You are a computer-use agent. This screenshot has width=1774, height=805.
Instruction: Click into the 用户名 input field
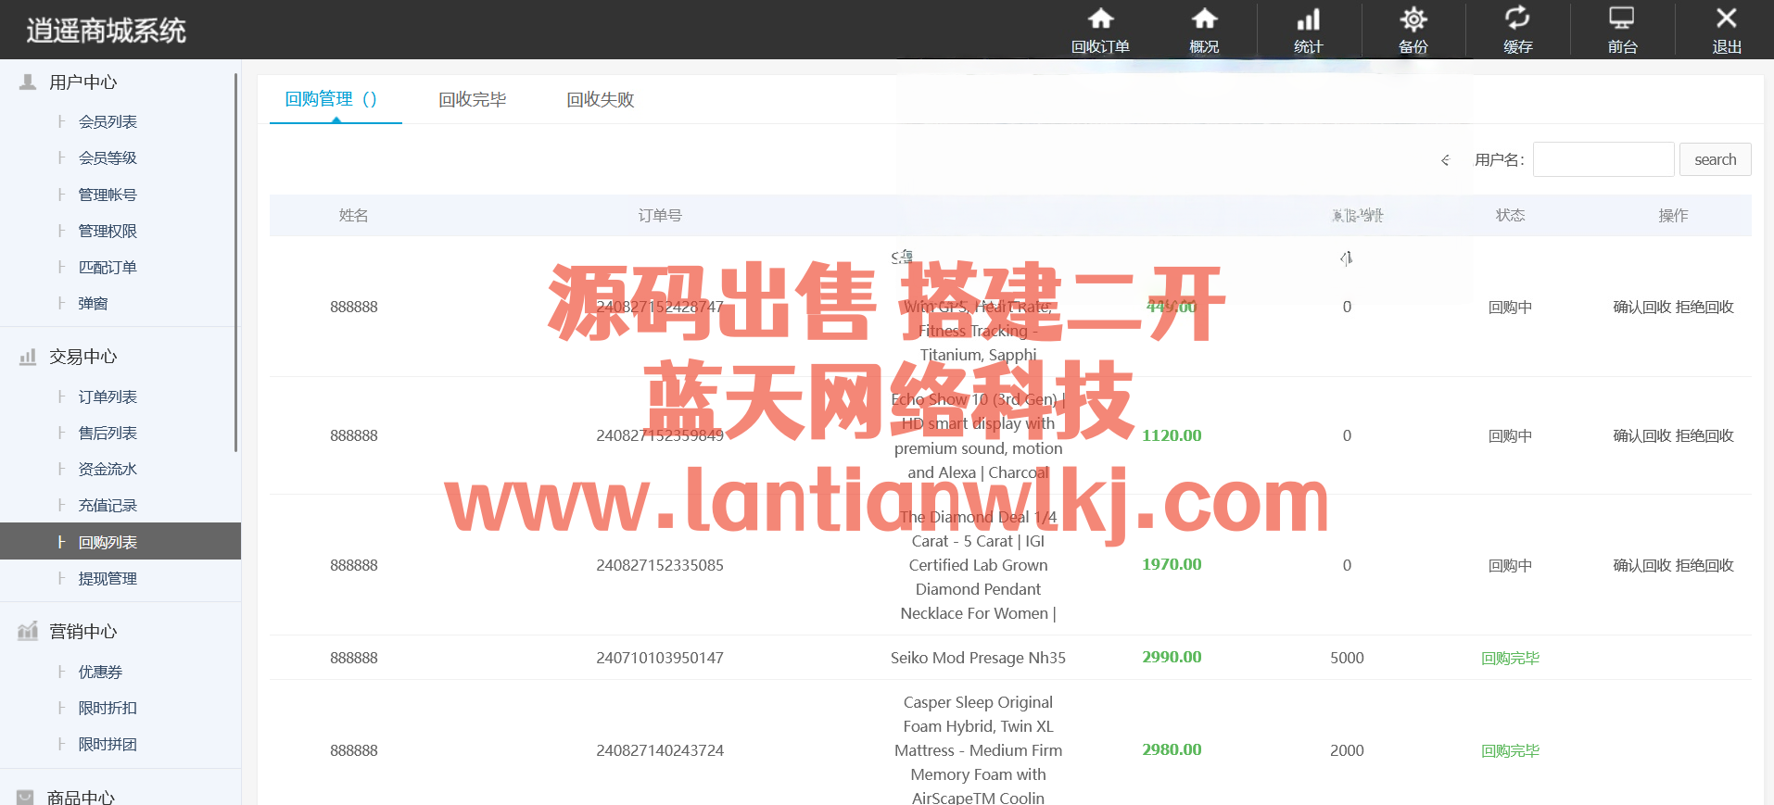[x=1603, y=159]
